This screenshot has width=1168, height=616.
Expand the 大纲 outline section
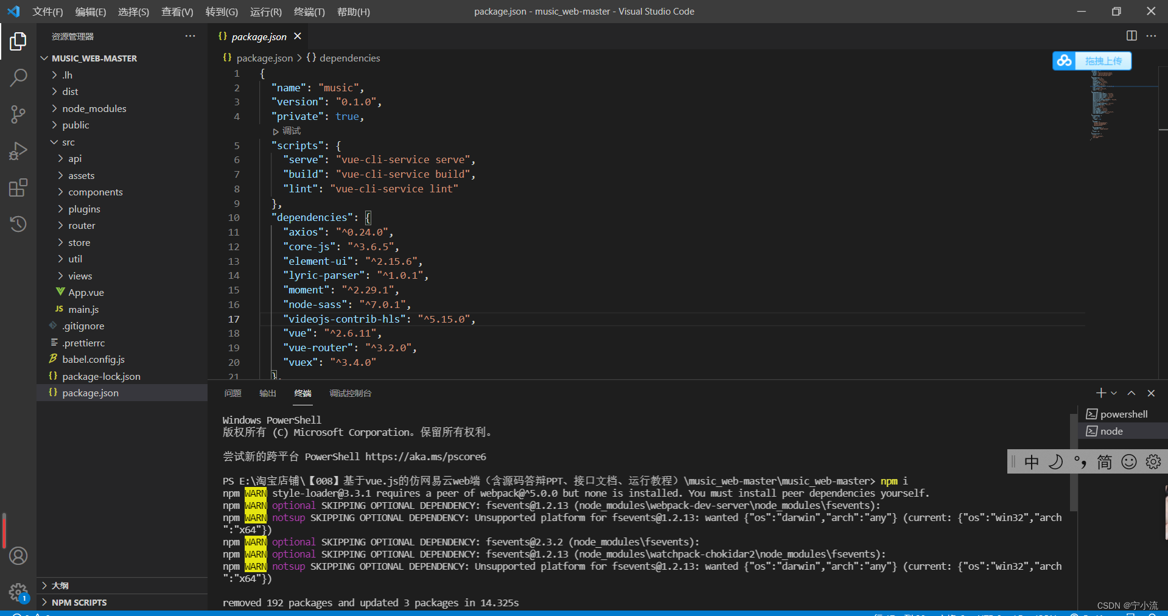coord(122,586)
